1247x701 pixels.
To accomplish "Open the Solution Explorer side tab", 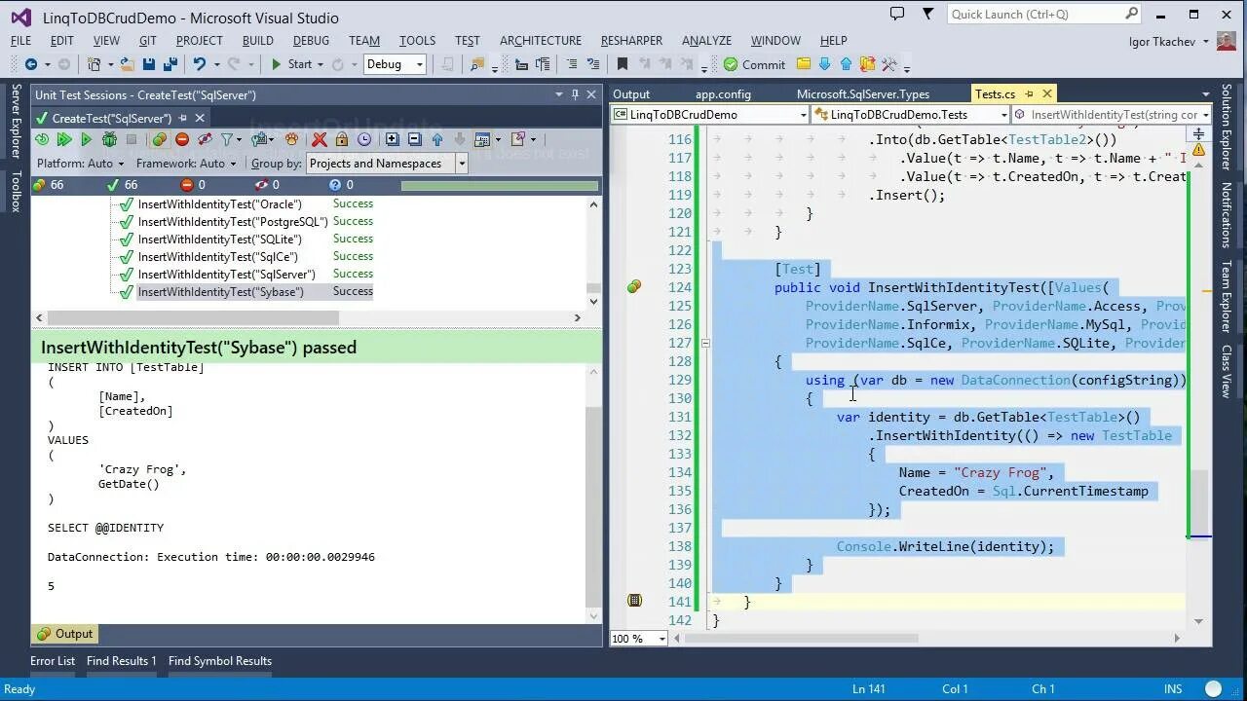I will coord(1226,127).
